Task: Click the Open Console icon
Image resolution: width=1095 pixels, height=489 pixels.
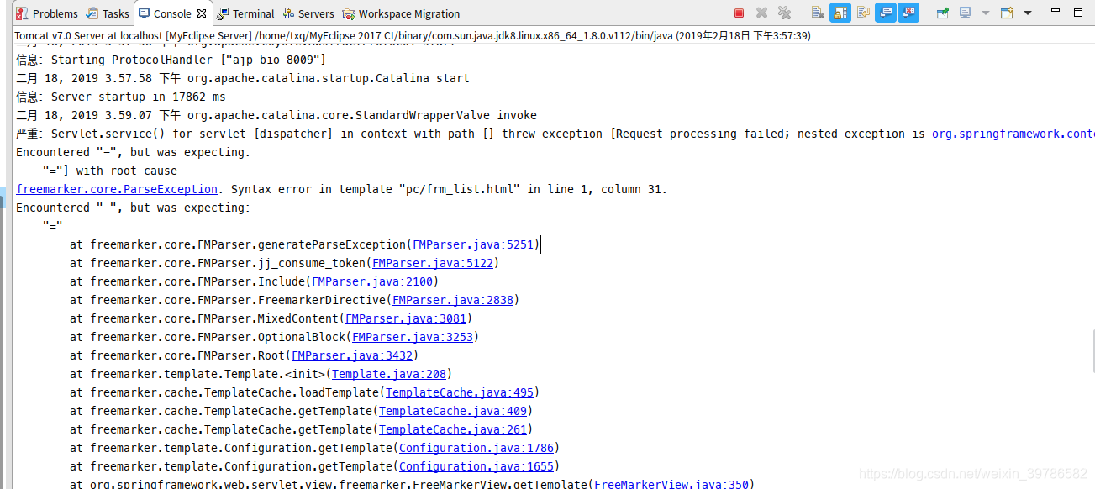Action: [x=1007, y=13]
